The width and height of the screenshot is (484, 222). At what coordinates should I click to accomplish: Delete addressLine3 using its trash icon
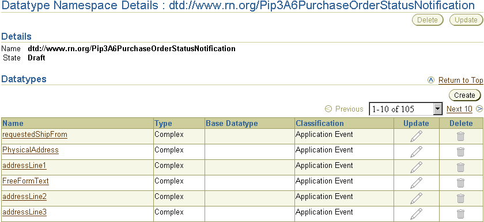click(460, 214)
